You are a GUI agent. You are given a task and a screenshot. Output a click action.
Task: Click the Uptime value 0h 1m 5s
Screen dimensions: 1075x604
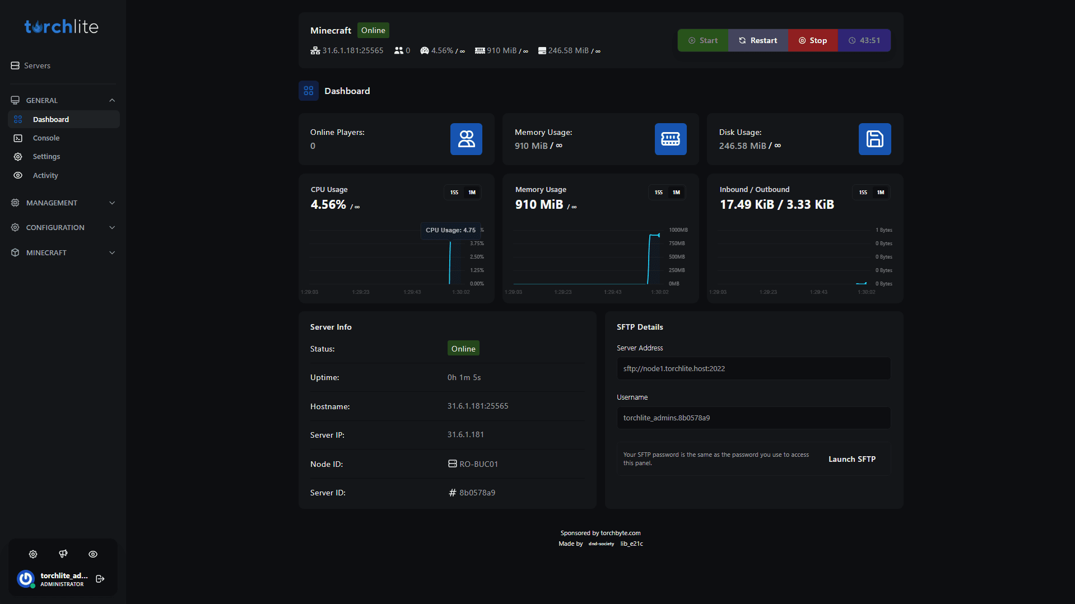coord(464,377)
